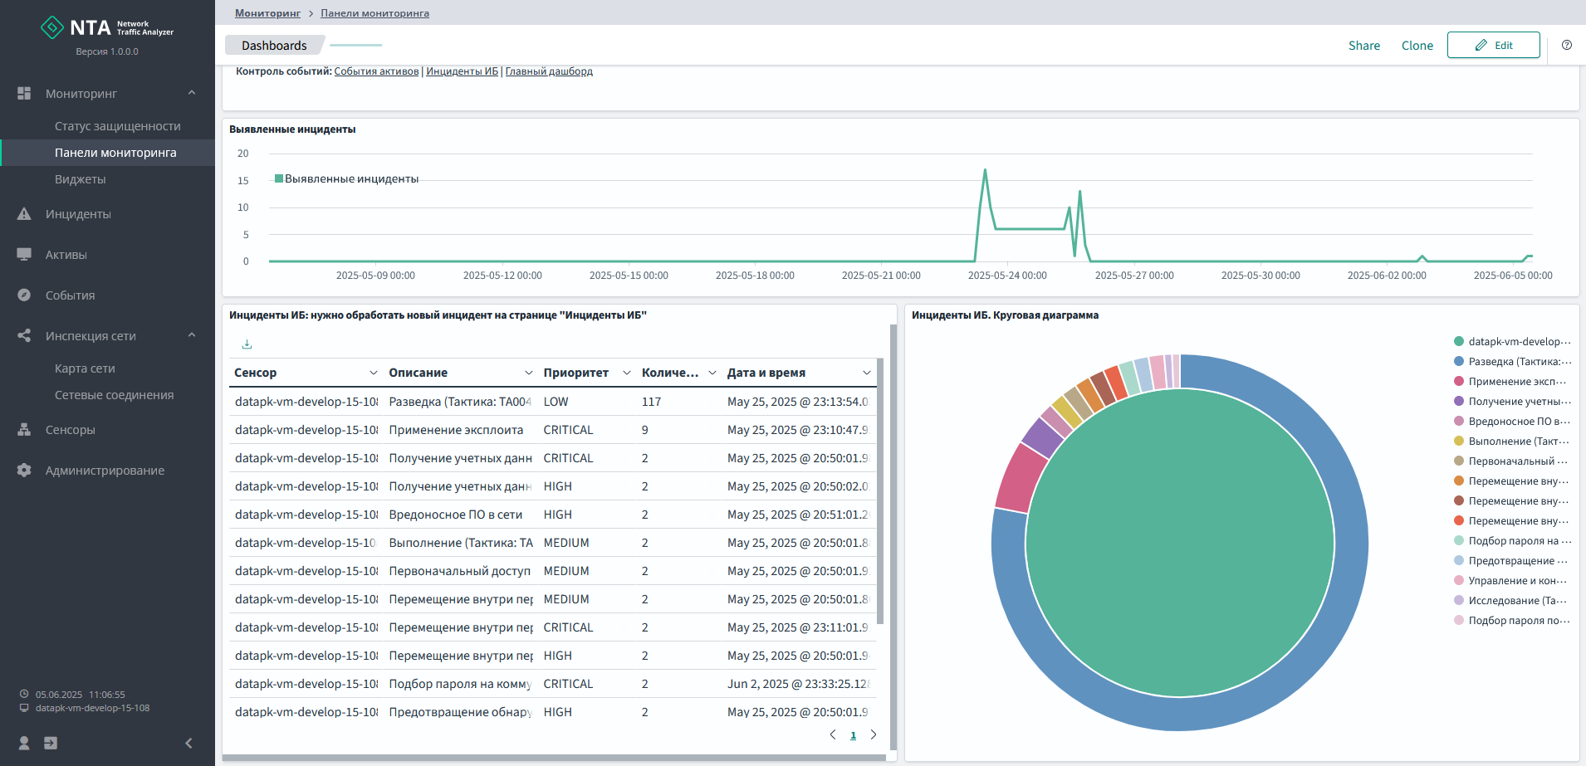Collapse the sidebar with the left chevron

click(x=188, y=743)
